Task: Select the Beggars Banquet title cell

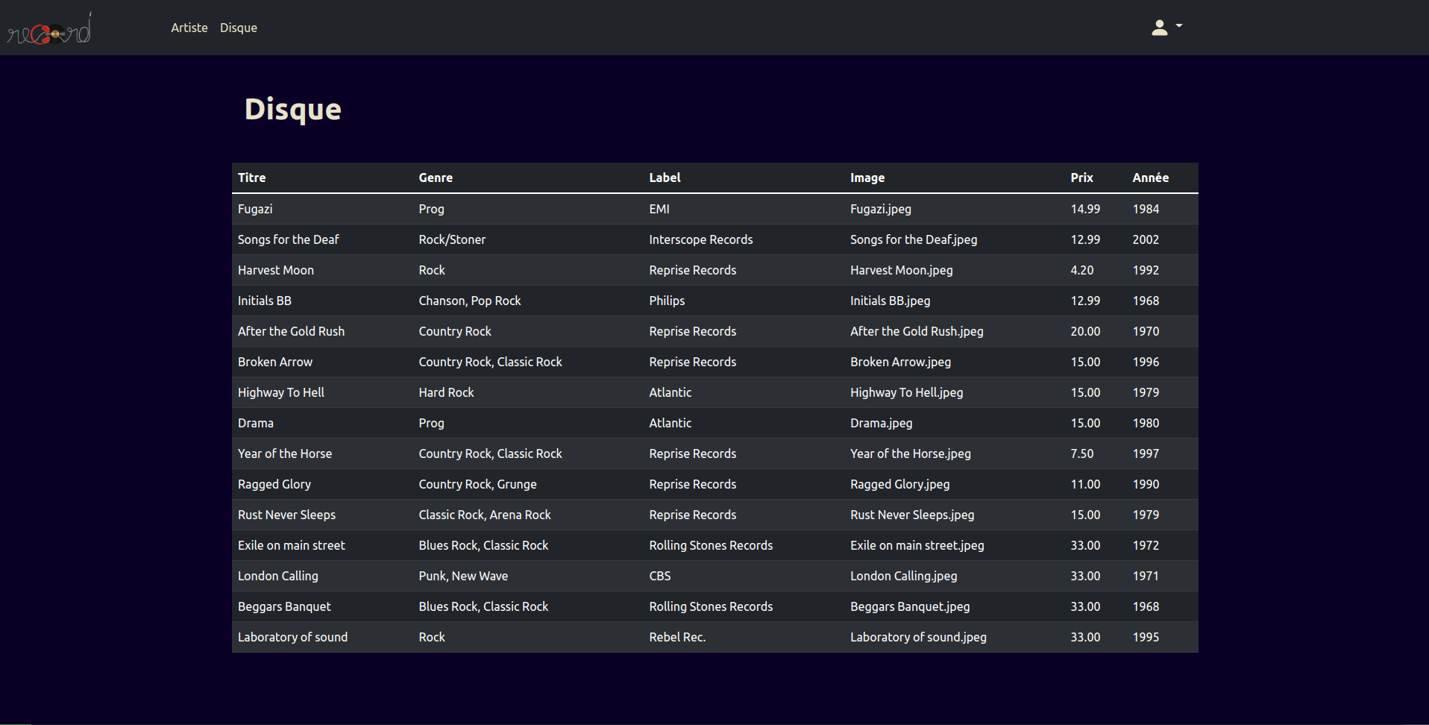Action: tap(284, 606)
